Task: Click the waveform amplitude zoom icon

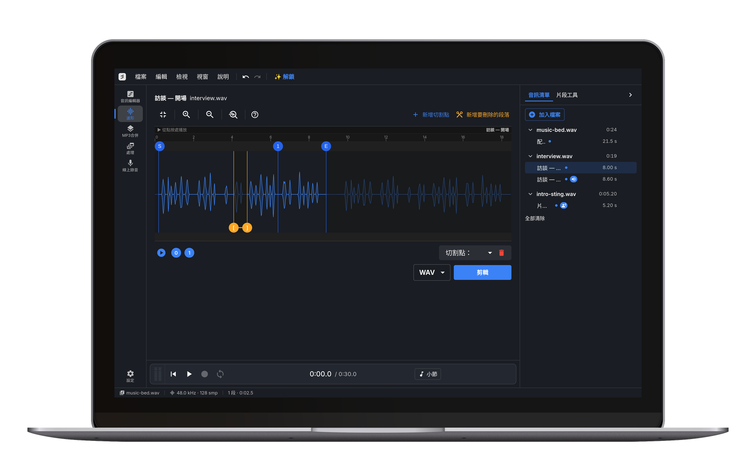Action: [233, 115]
